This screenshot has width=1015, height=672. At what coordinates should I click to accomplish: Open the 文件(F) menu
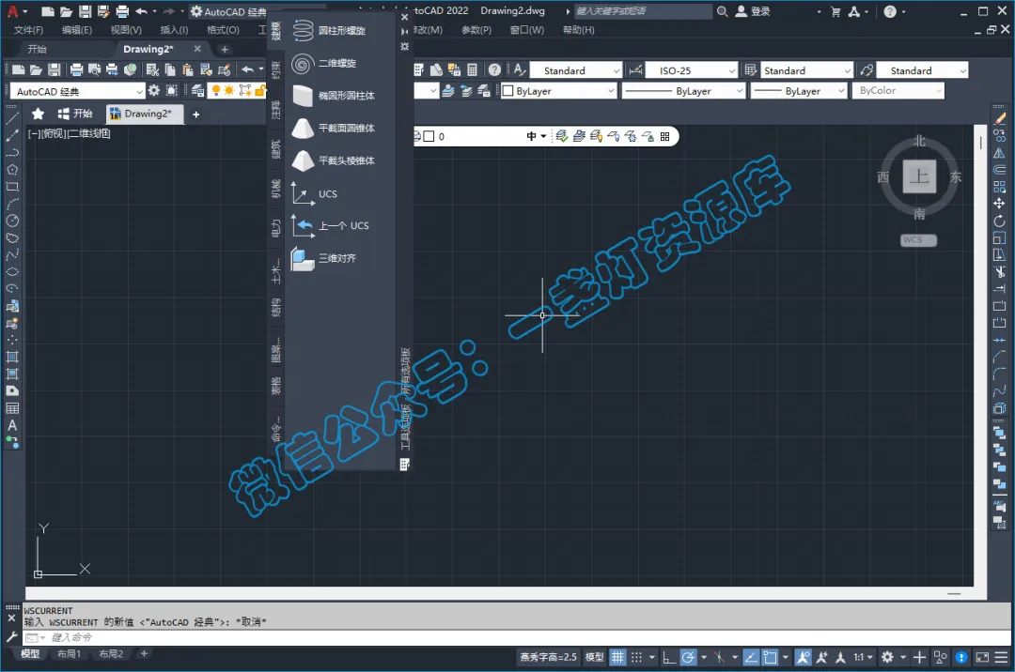pyautogui.click(x=28, y=30)
